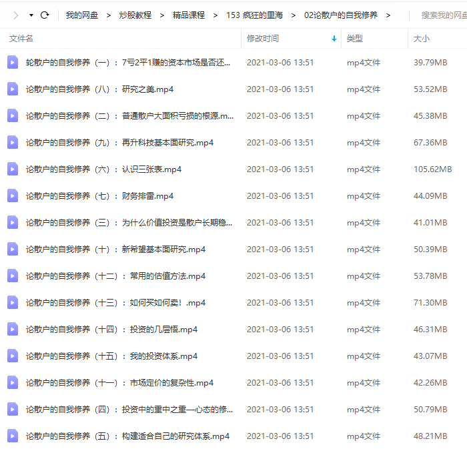The image size is (467, 451).
Task: Go to 我的网盘 breadcrumb
Action: 82,15
